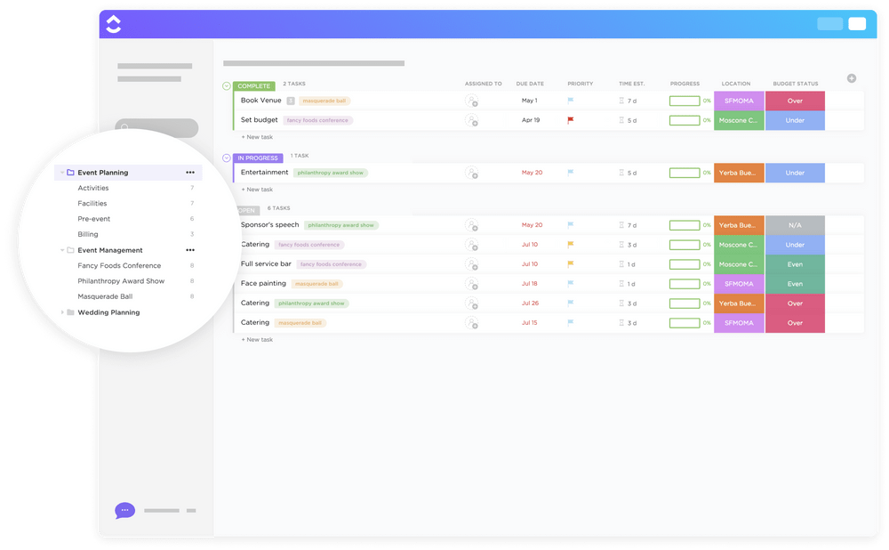This screenshot has width=889, height=550.
Task: Click the ClickUp logo in the top header
Action: [113, 23]
